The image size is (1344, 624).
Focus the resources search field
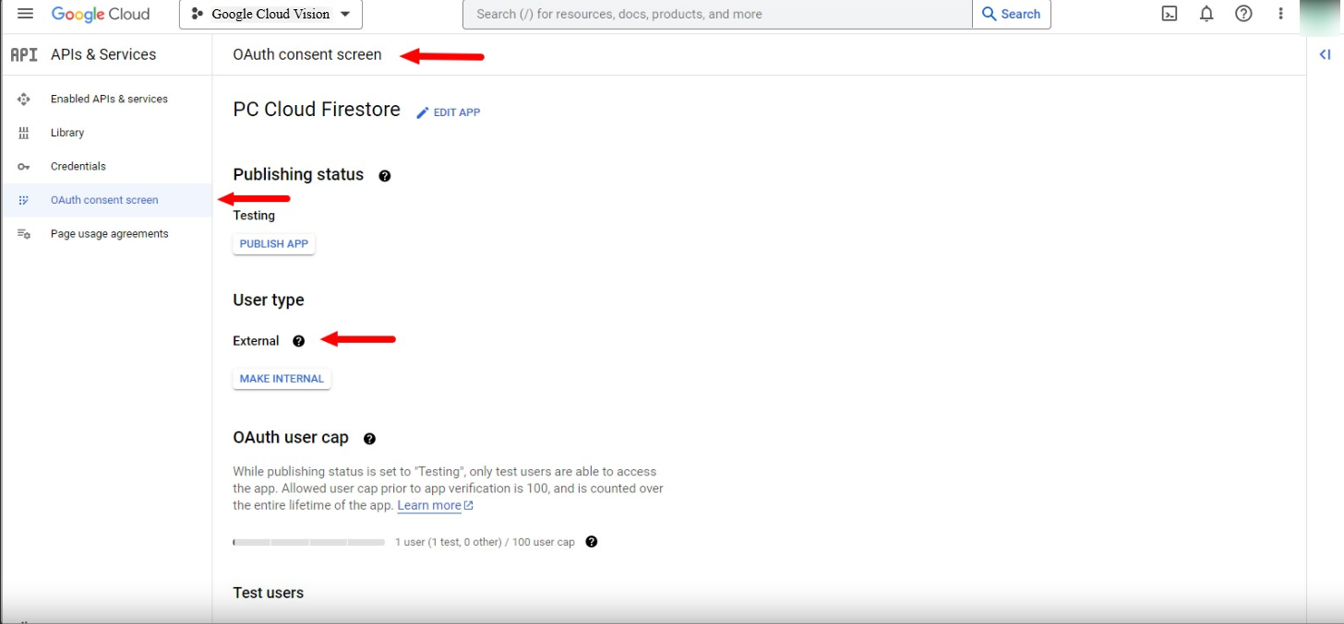(x=717, y=15)
